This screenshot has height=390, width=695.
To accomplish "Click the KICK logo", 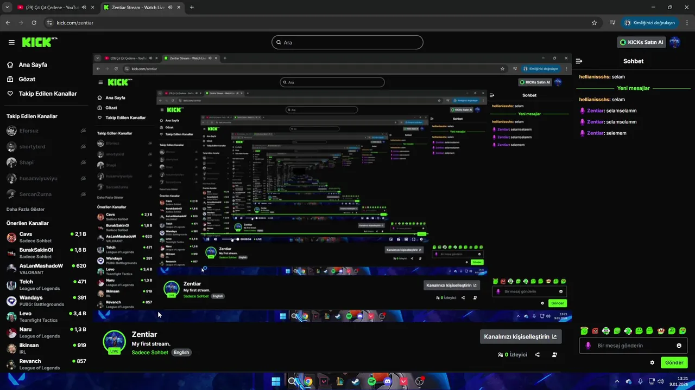I will 39,42.
